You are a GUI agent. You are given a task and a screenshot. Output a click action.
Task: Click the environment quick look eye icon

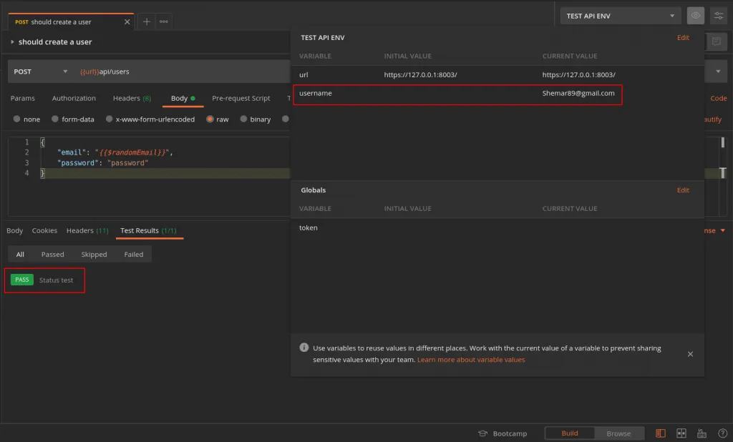(x=695, y=16)
